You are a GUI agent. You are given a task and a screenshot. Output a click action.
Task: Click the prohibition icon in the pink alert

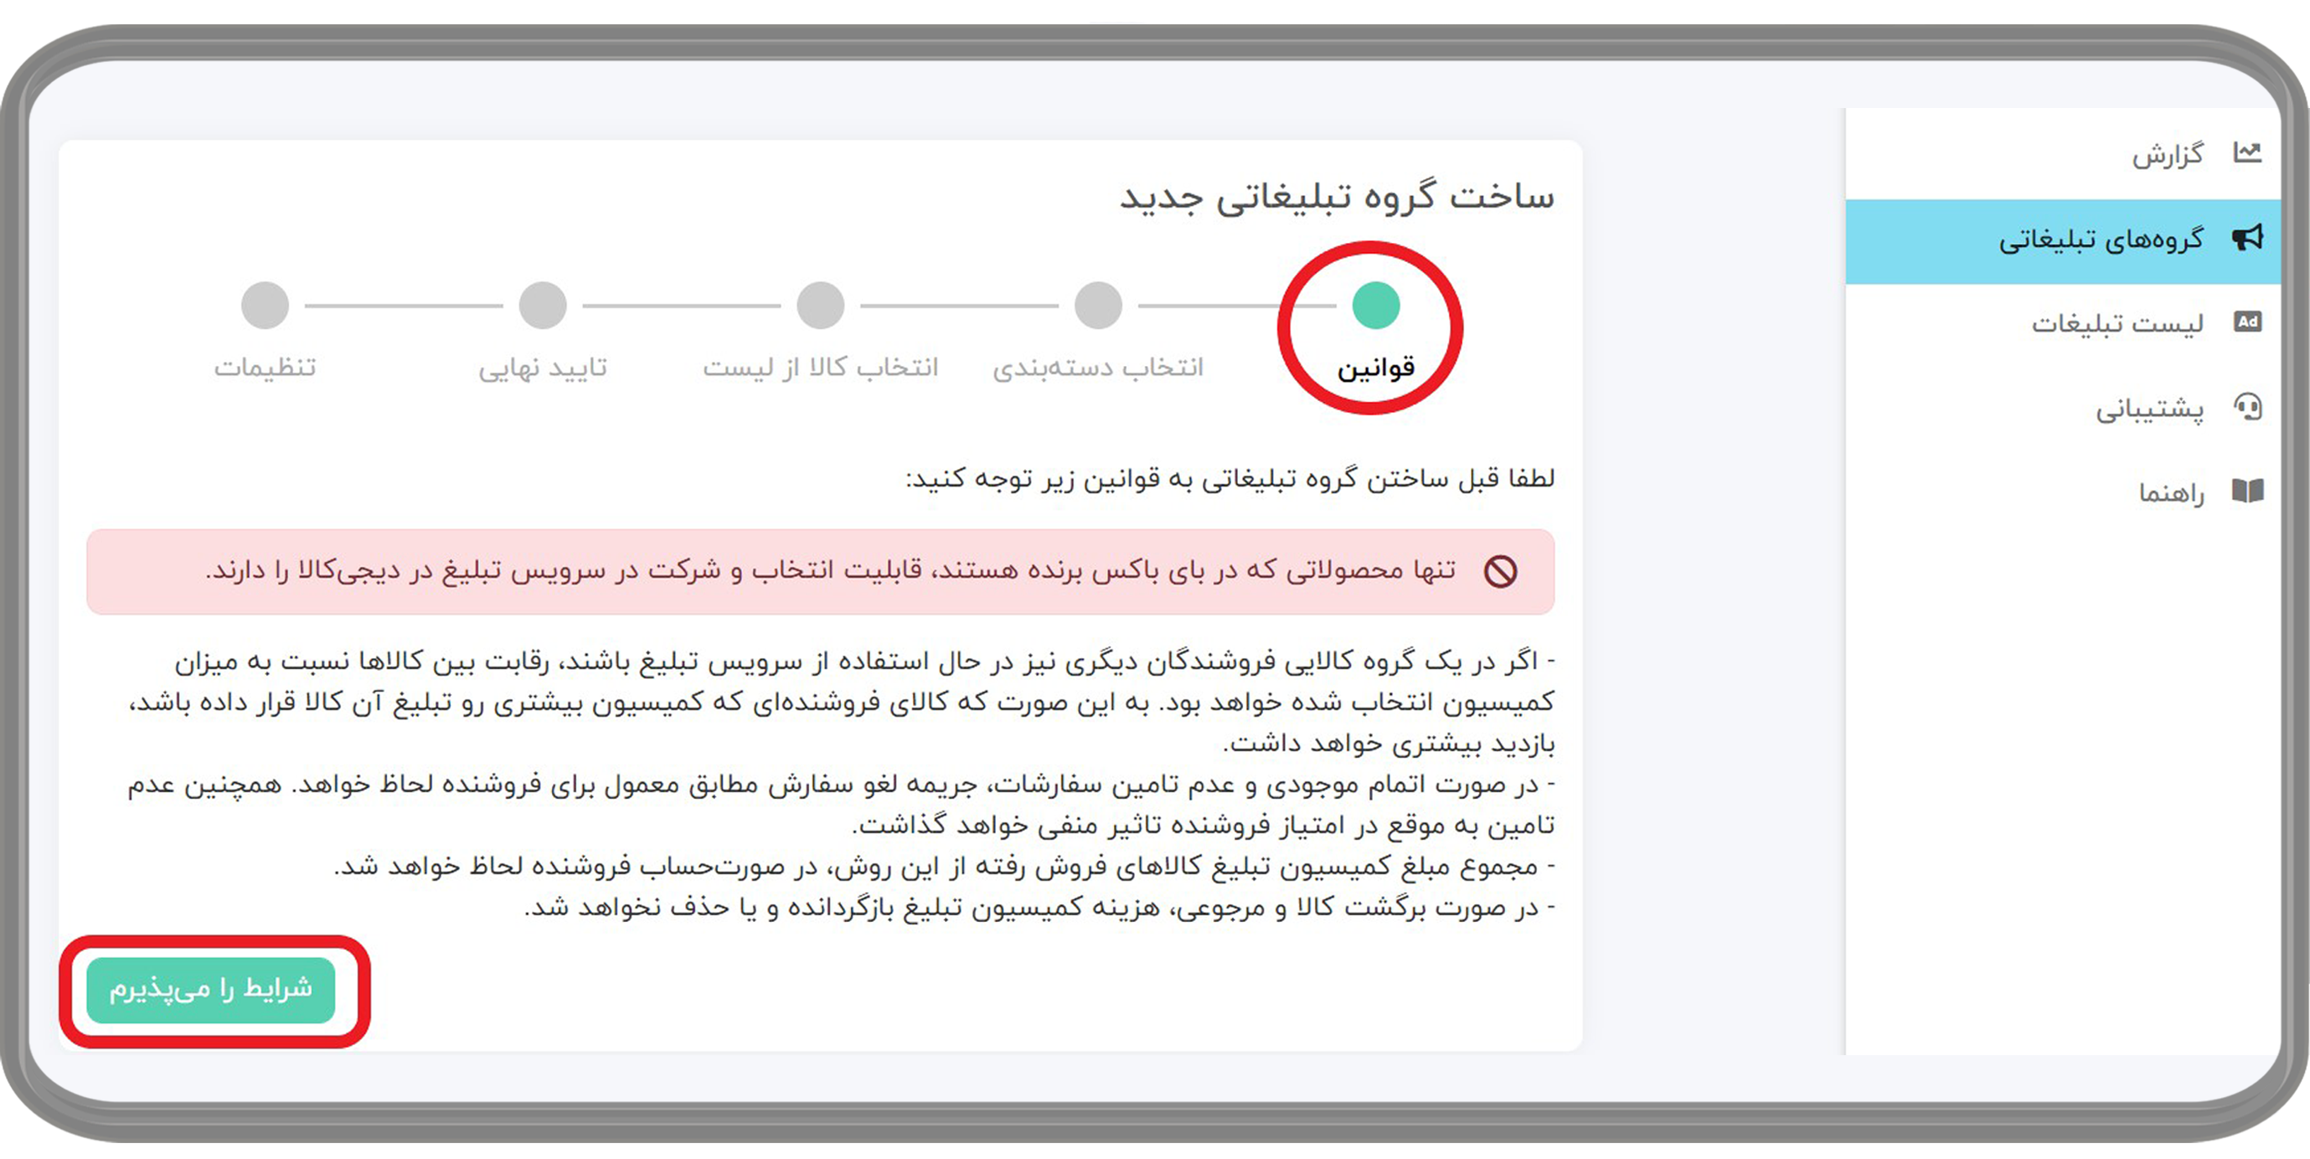click(x=1500, y=571)
